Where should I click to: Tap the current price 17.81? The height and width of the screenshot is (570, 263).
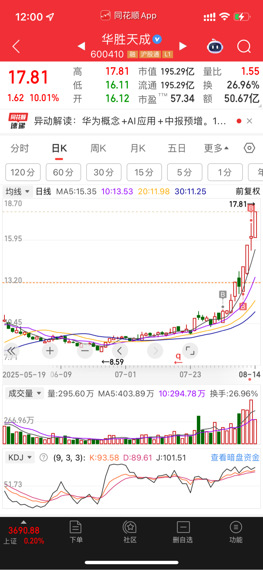[x=28, y=77]
